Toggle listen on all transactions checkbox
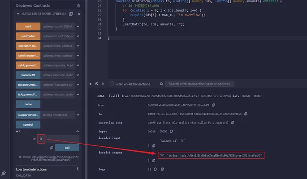Viewport: 307px width, 179px height. click(x=112, y=84)
